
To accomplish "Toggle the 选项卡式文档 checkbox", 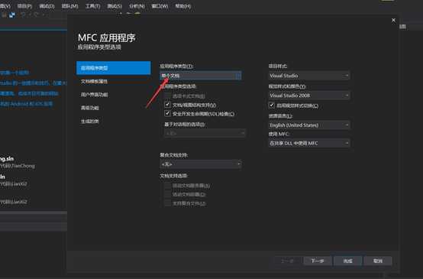I will tap(167, 96).
